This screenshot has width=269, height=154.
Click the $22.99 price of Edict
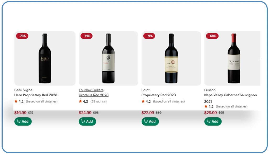tap(148, 113)
